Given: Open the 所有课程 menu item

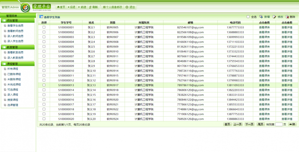Looking at the screenshot, I should click(13, 69).
